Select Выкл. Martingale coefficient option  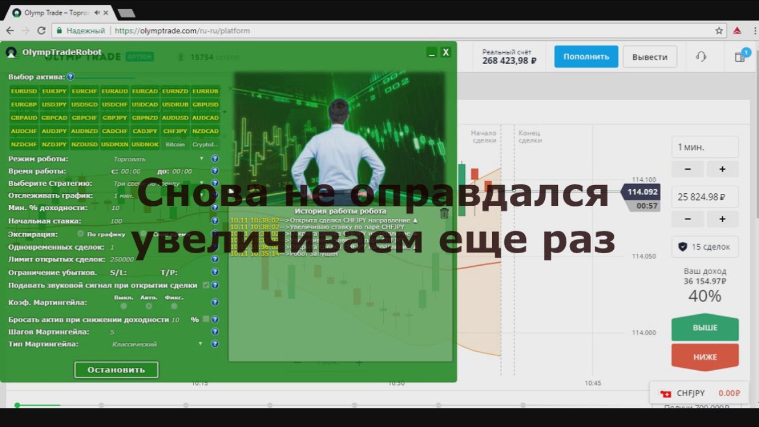point(123,306)
